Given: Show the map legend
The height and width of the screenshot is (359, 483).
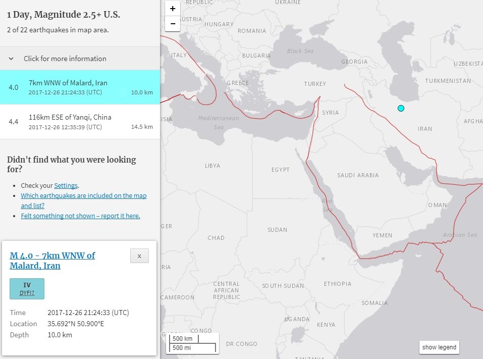Looking at the screenshot, I should click(439, 347).
